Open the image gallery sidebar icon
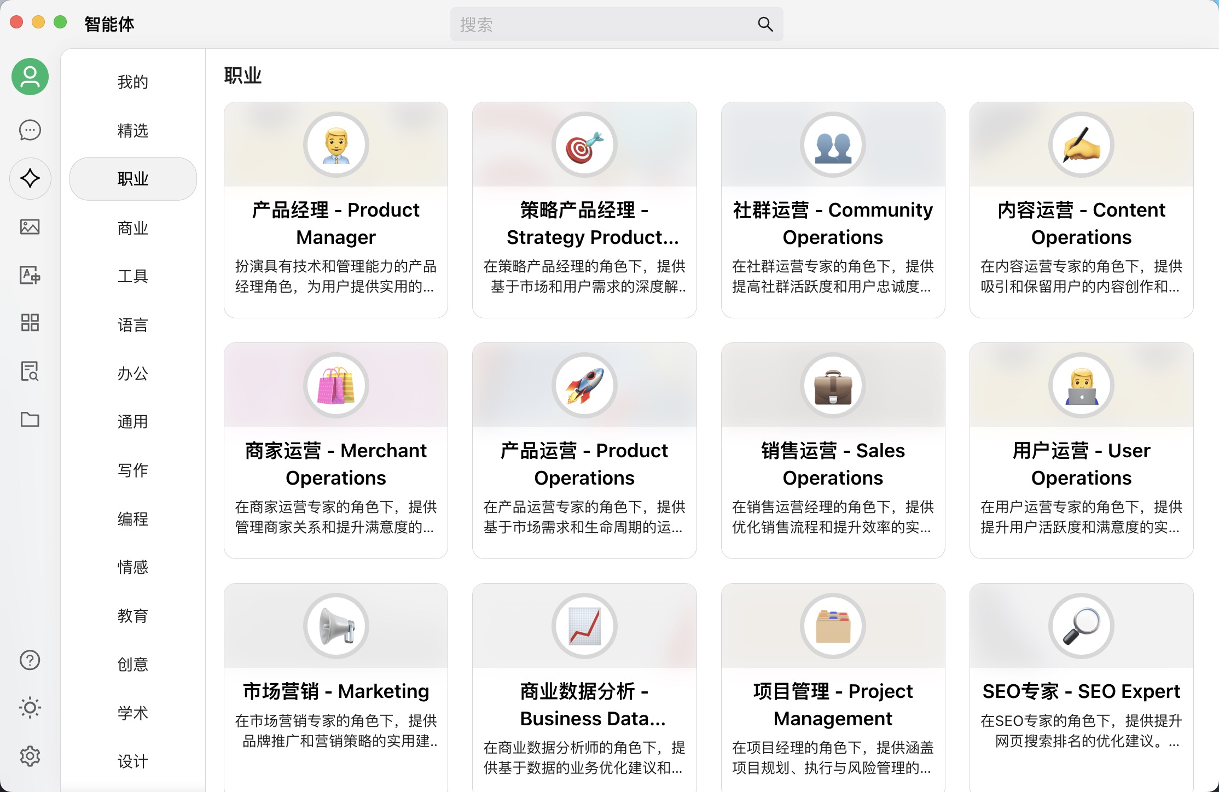The height and width of the screenshot is (792, 1219). tap(30, 226)
